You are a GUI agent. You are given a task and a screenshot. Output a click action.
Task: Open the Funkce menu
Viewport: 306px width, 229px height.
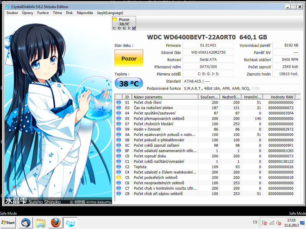(43, 13)
